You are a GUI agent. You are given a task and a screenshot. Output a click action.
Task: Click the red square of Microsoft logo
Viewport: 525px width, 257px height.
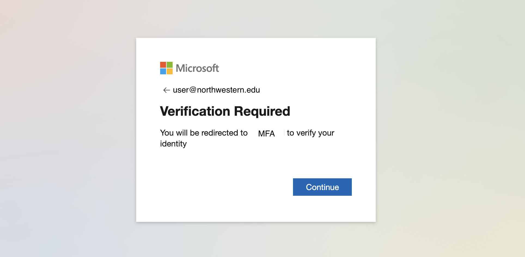point(163,65)
